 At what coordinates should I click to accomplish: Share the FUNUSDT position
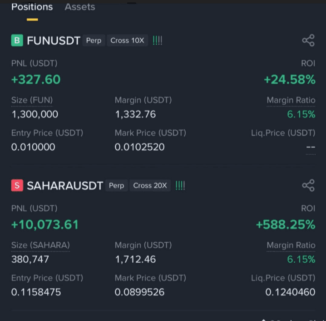tap(308, 40)
